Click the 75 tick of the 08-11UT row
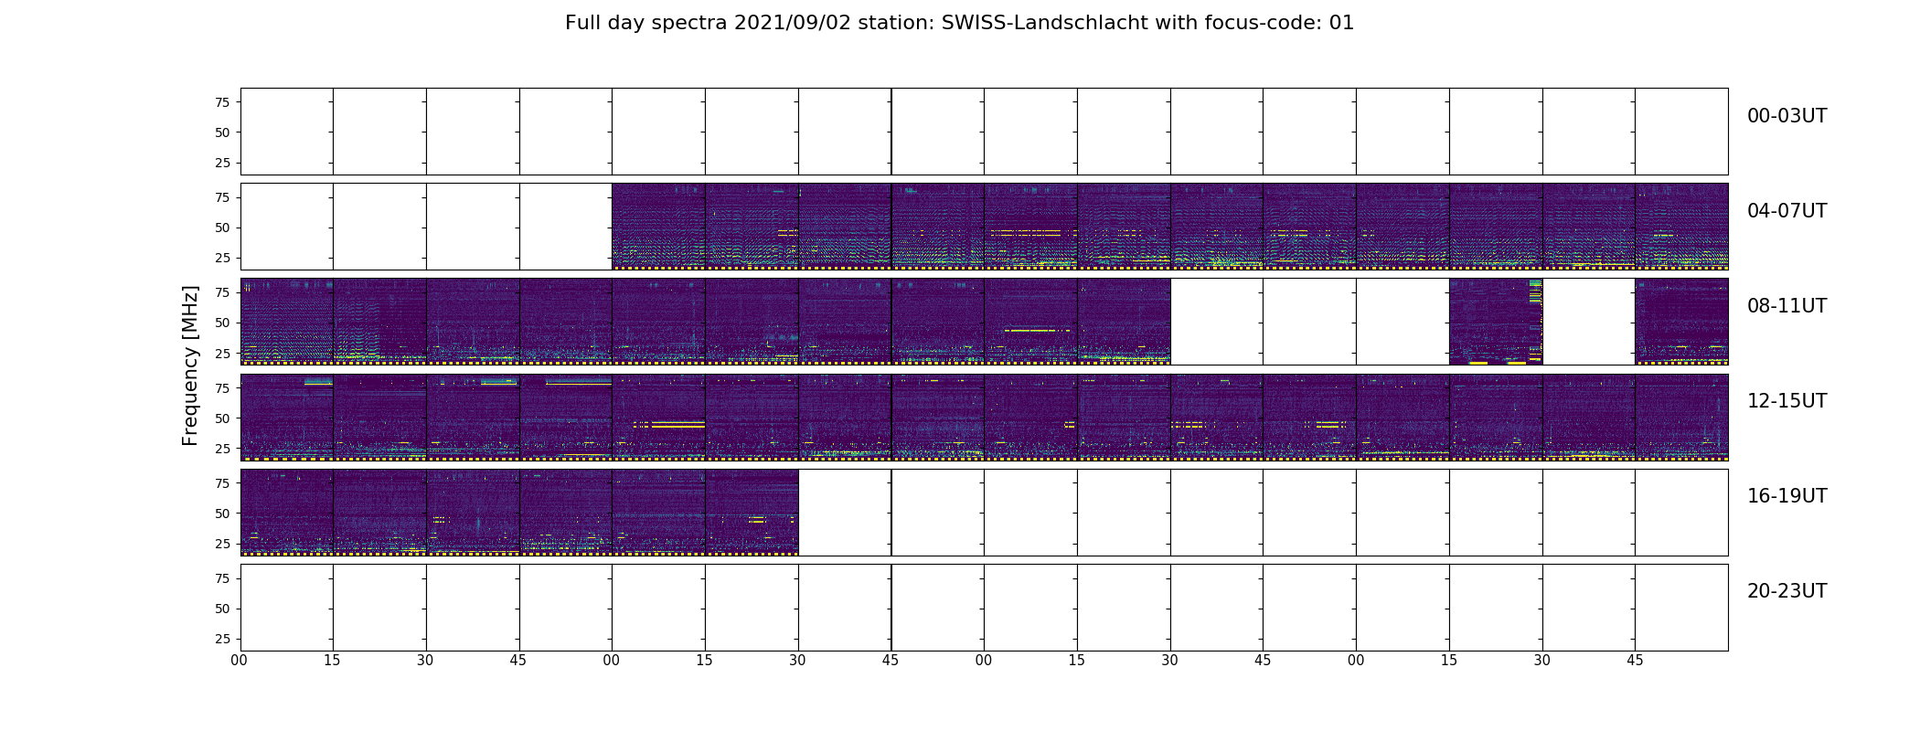The width and height of the screenshot is (1920, 731). tap(222, 292)
